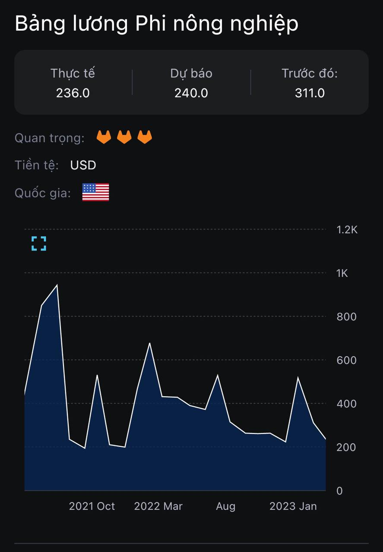This screenshot has height=552, width=383.
Task: Click the 2023 Jan date label
Action: click(293, 506)
